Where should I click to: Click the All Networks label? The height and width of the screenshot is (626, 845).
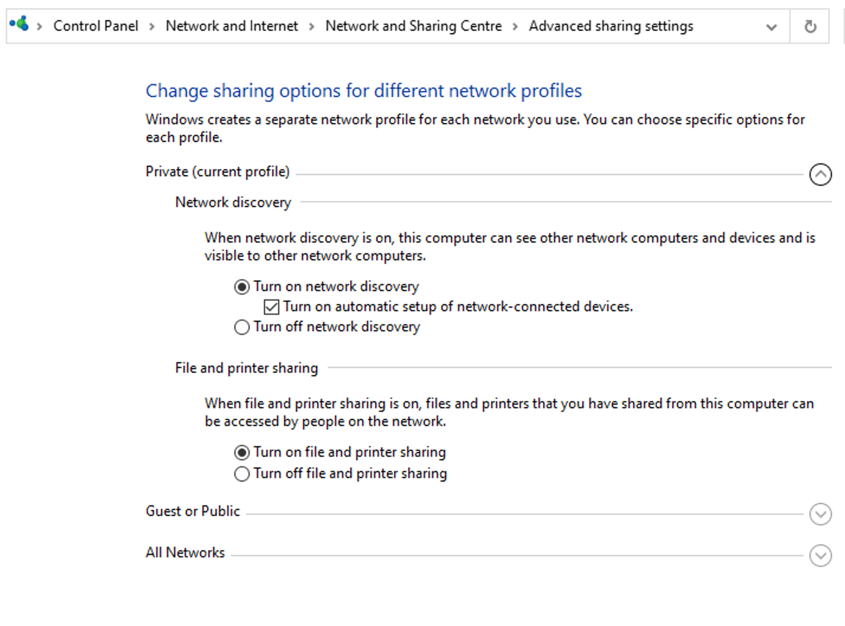point(185,553)
